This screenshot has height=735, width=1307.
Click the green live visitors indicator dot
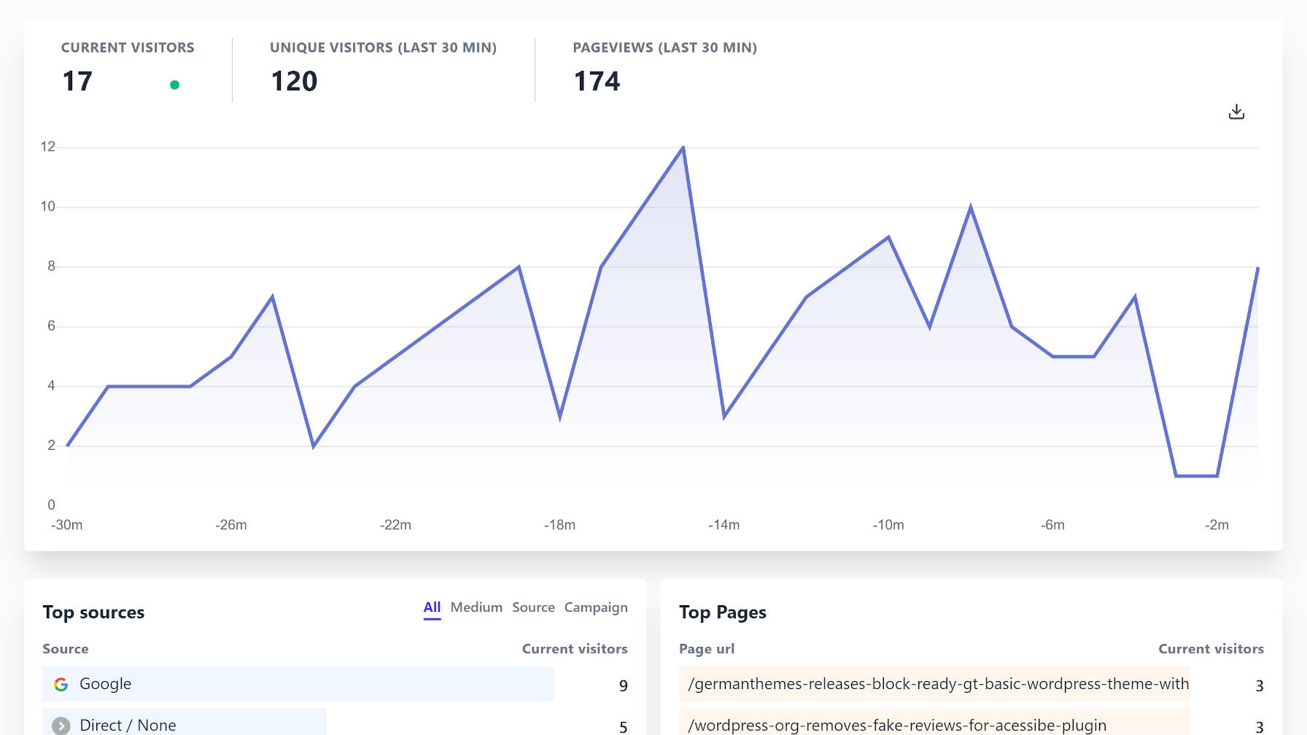[174, 84]
